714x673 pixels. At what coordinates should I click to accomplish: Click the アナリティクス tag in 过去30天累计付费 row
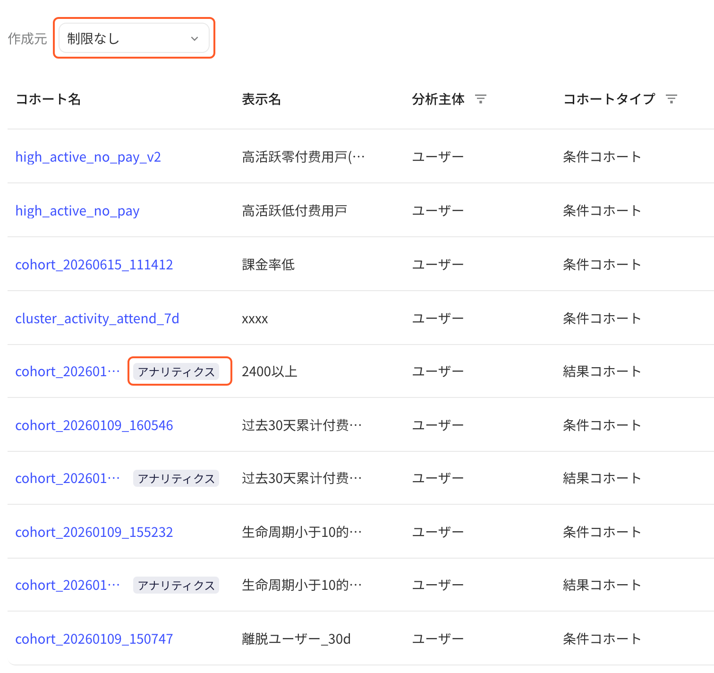click(x=176, y=478)
